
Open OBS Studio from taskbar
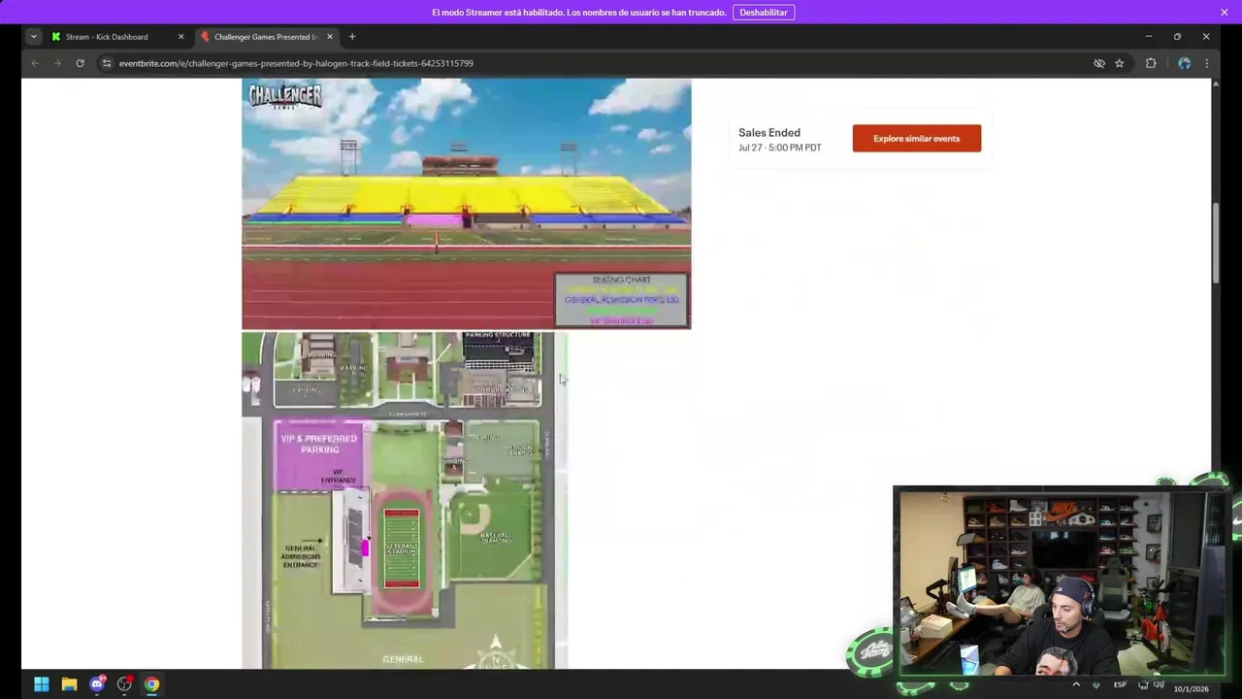pyautogui.click(x=124, y=684)
